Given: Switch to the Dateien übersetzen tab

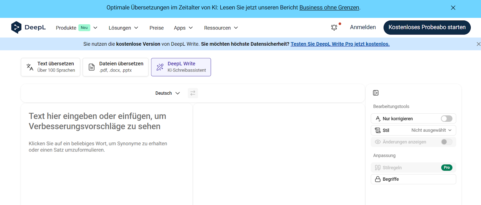Looking at the screenshot, I should coord(115,67).
